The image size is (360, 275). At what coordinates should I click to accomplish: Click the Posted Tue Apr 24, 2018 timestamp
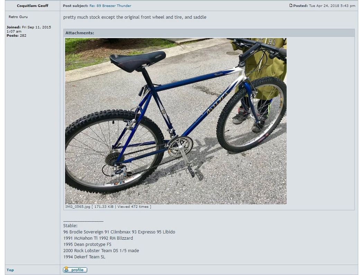pyautogui.click(x=324, y=6)
